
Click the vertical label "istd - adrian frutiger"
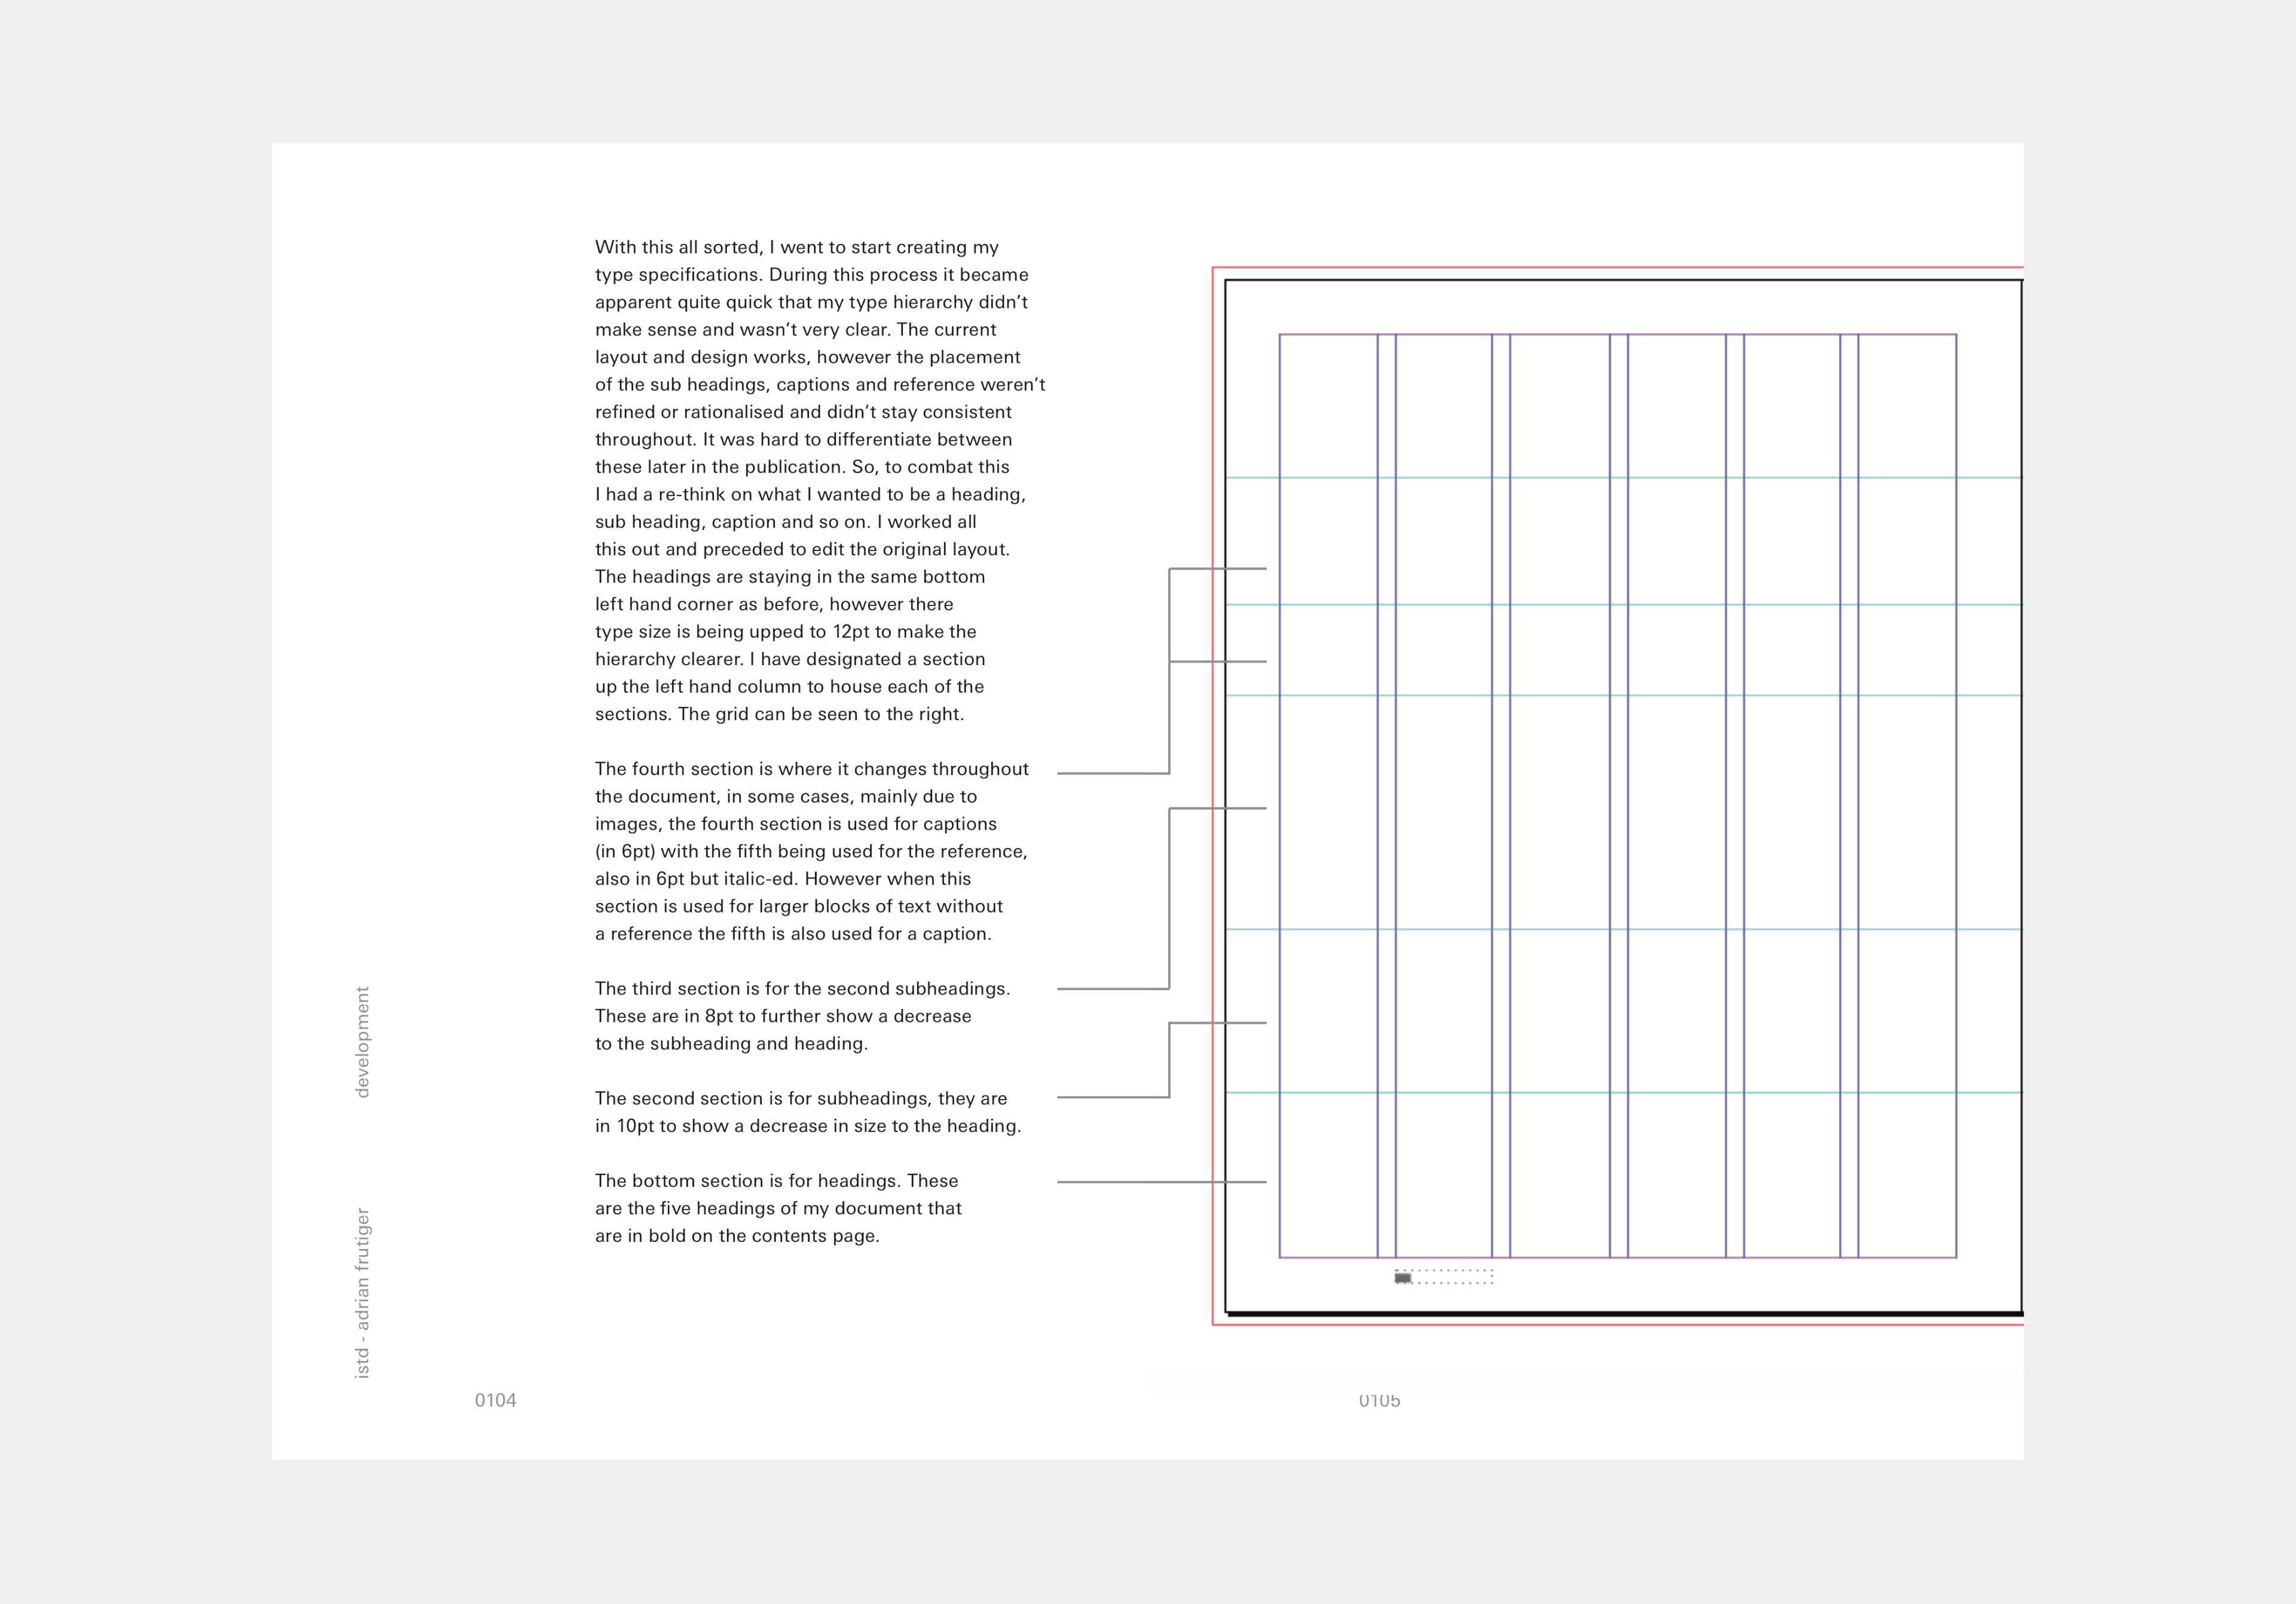[362, 1293]
